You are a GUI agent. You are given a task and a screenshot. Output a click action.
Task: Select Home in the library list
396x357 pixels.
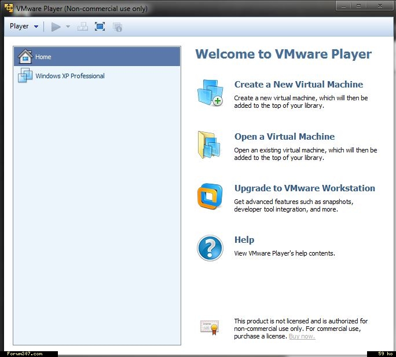pyautogui.click(x=97, y=57)
